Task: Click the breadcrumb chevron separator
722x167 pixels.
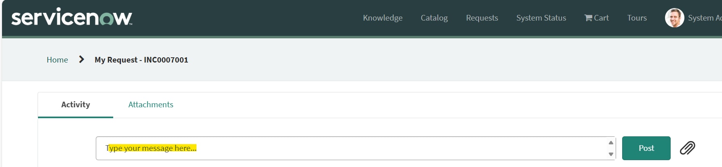Action: tap(81, 59)
